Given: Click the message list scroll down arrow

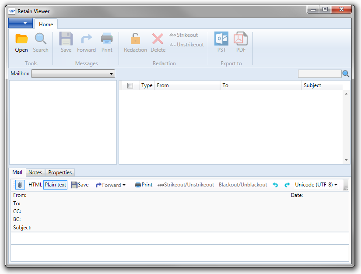Looking at the screenshot, I should point(346,160).
